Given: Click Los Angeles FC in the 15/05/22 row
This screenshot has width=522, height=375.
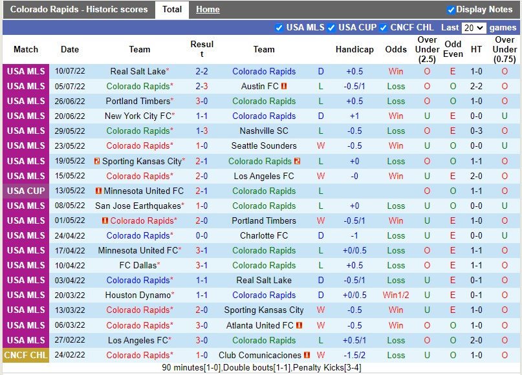Looking at the screenshot, I should [x=264, y=176].
